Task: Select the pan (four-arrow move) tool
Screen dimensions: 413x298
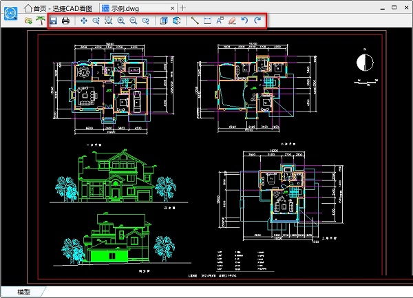Action: pyautogui.click(x=84, y=21)
